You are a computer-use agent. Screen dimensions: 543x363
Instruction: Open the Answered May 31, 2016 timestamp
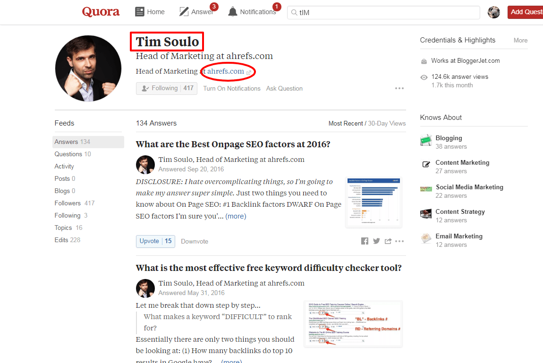point(192,293)
